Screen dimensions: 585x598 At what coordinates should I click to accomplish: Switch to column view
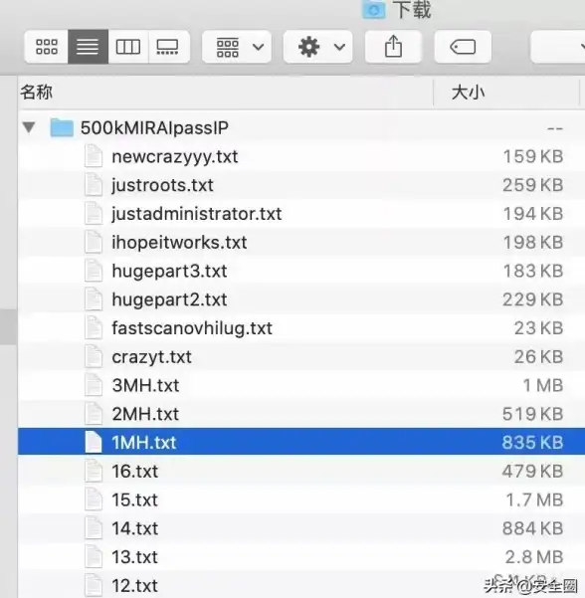pyautogui.click(x=128, y=47)
